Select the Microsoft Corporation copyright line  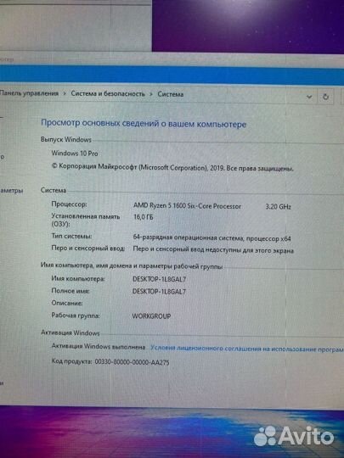[172, 168]
